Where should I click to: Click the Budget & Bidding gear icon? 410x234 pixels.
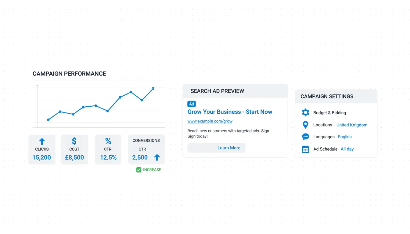coord(305,112)
